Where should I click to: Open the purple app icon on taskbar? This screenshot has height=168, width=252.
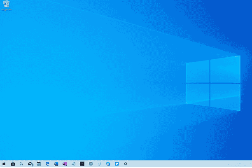(x=65, y=164)
